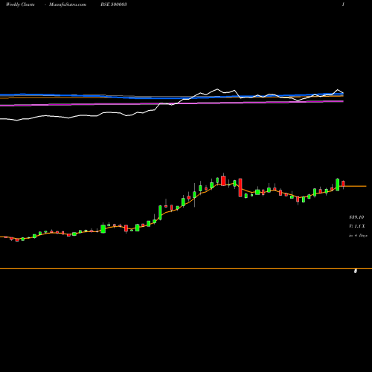
Task: Click the last red candle at the chart's right end
Action: pos(343,184)
